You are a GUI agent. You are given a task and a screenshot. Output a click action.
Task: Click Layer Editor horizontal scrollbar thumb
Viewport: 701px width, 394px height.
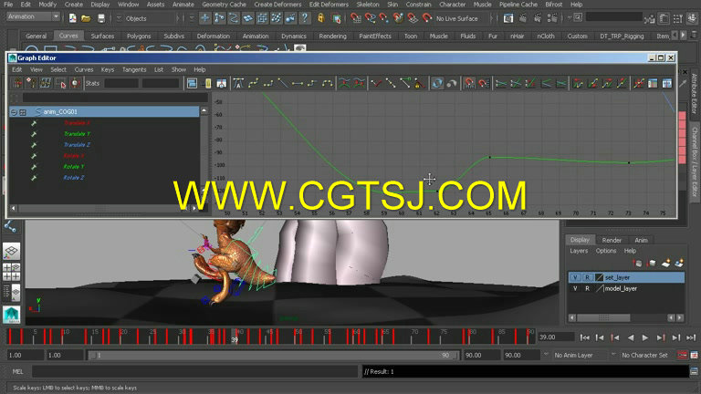pyautogui.click(x=603, y=317)
